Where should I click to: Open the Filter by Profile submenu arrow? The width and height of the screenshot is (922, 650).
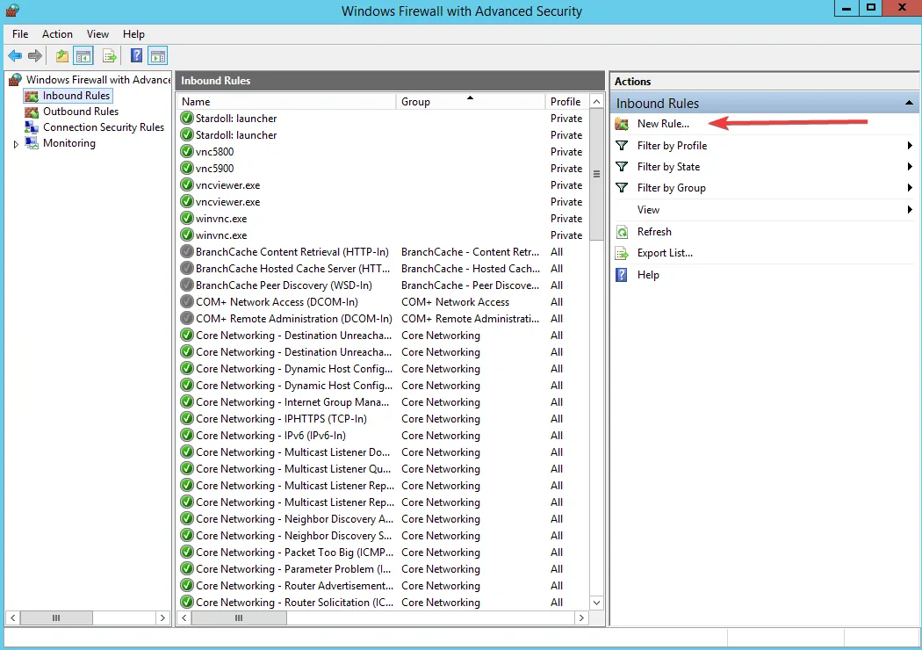point(910,145)
